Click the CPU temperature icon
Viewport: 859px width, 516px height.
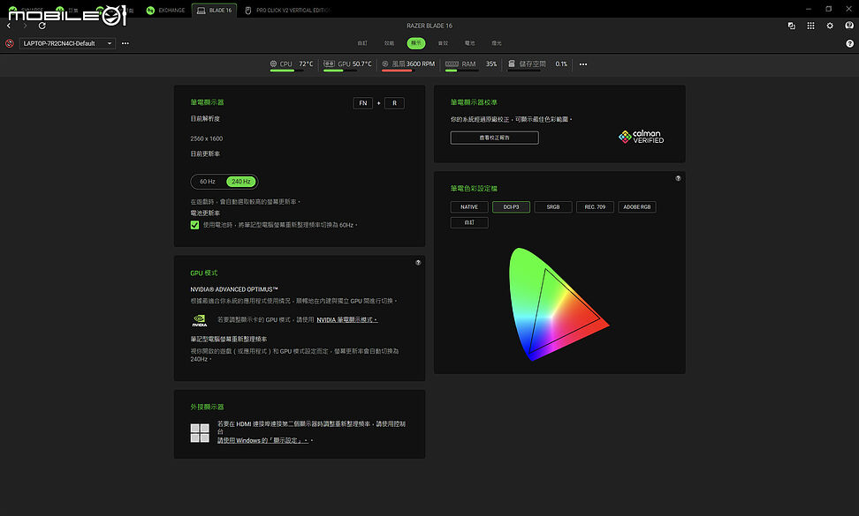click(x=273, y=64)
